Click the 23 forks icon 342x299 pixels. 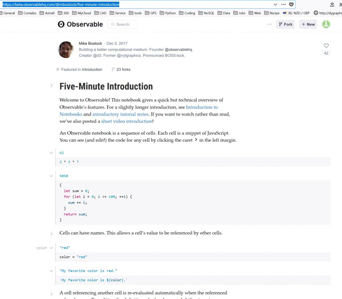click(x=113, y=69)
